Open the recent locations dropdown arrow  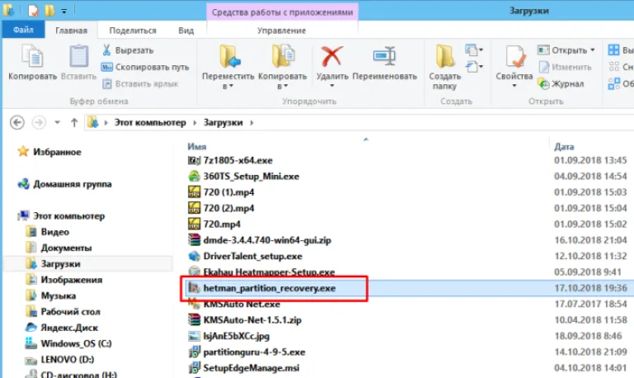coord(57,122)
